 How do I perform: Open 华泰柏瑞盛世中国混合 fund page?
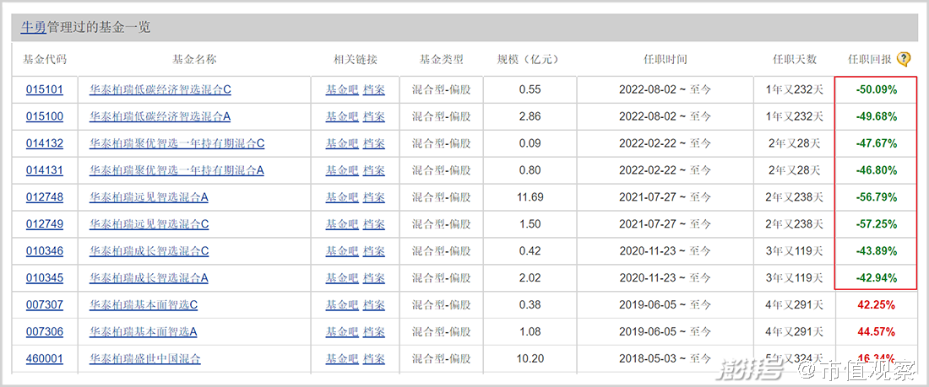145,358
